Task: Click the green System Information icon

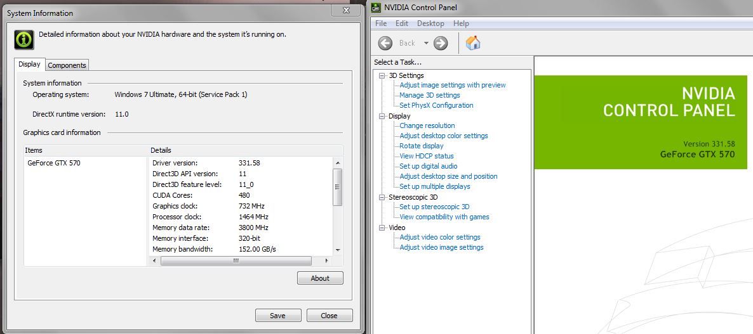Action: (24, 39)
